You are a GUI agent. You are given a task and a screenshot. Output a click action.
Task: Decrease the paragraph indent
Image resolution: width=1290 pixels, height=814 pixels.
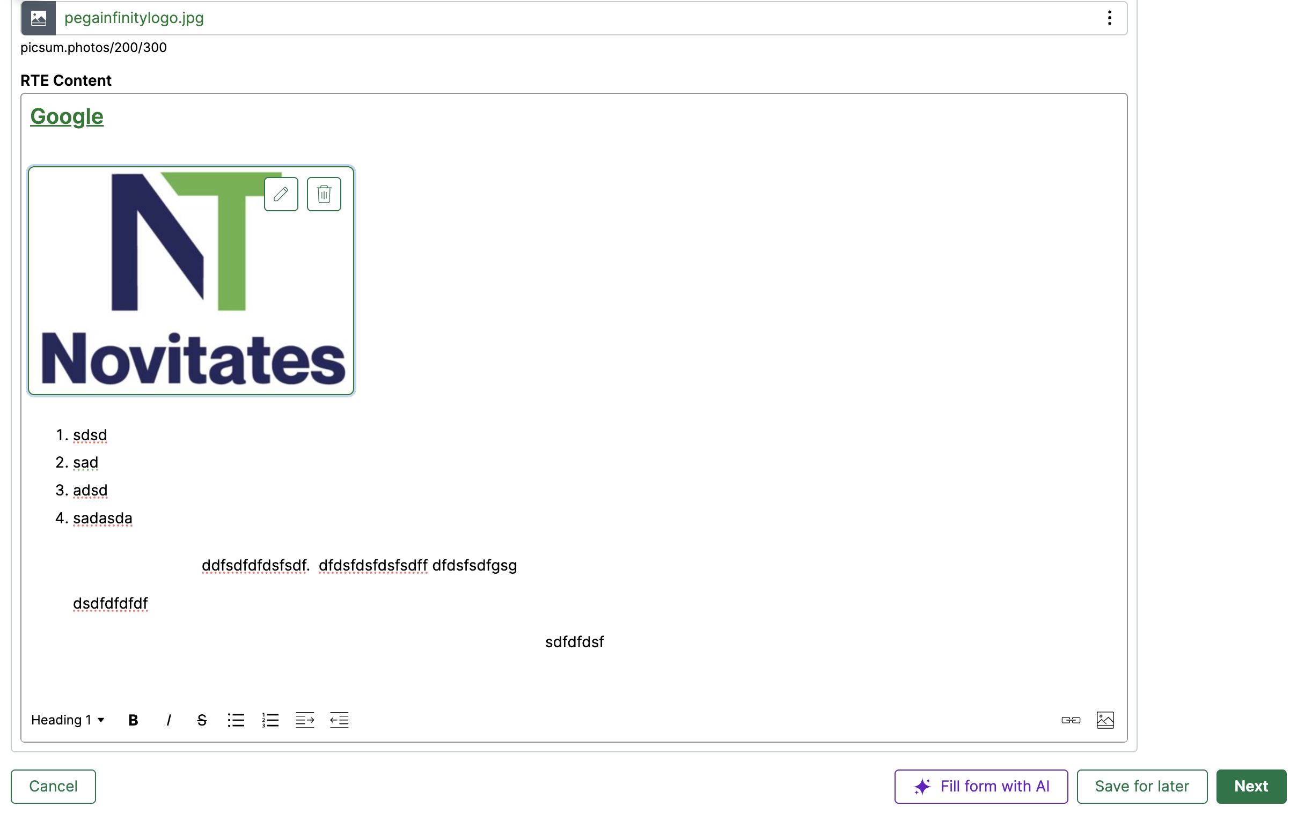[339, 720]
